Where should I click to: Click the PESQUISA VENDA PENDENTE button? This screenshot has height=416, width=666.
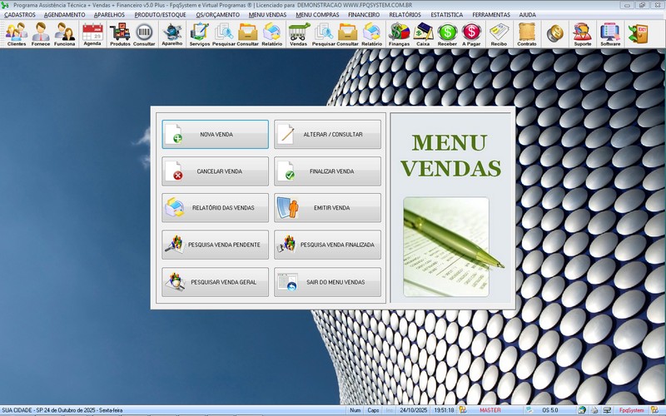click(x=215, y=245)
